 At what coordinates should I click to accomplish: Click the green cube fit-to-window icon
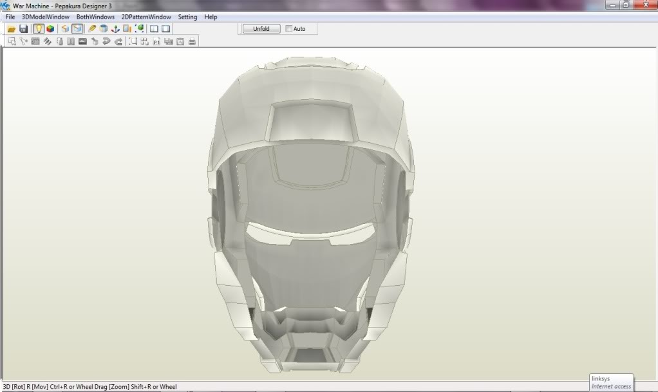tap(139, 29)
